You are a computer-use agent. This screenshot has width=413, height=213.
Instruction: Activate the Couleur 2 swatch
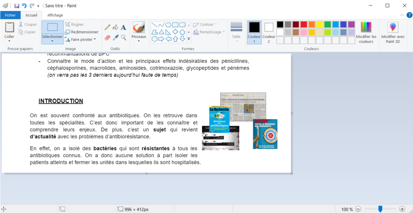click(x=269, y=32)
